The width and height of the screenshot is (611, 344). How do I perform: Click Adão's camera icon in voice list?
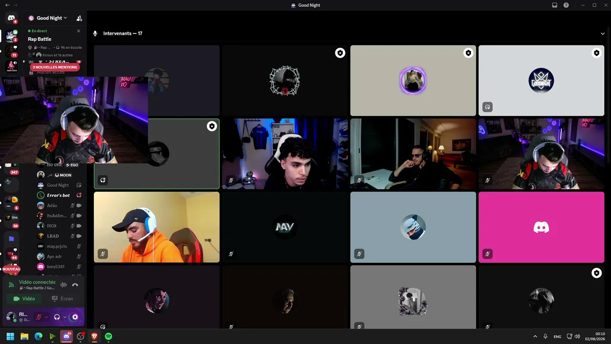(79, 205)
